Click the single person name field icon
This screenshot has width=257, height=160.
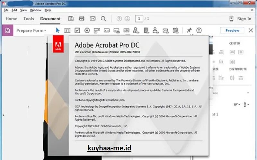coord(155,30)
